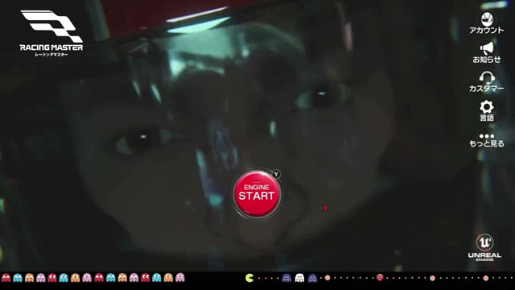Open the カスタマー headset support icon
Viewport: 515px width, 290px height.
486,81
